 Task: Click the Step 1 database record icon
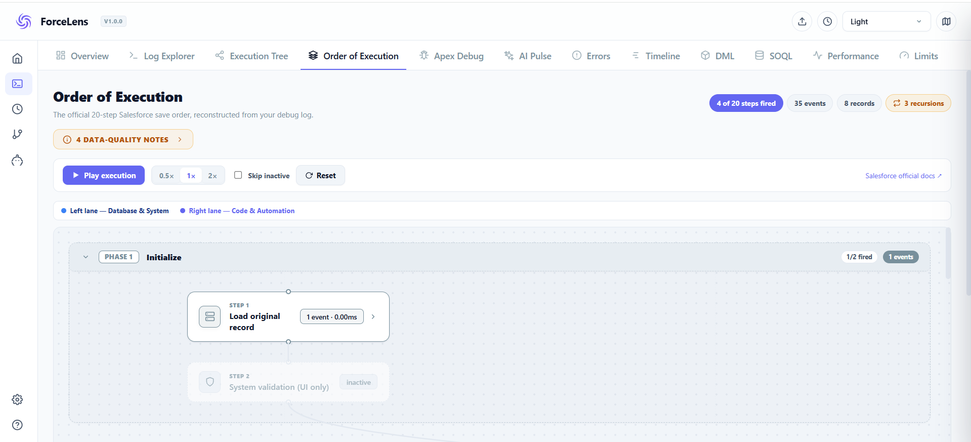pyautogui.click(x=210, y=317)
